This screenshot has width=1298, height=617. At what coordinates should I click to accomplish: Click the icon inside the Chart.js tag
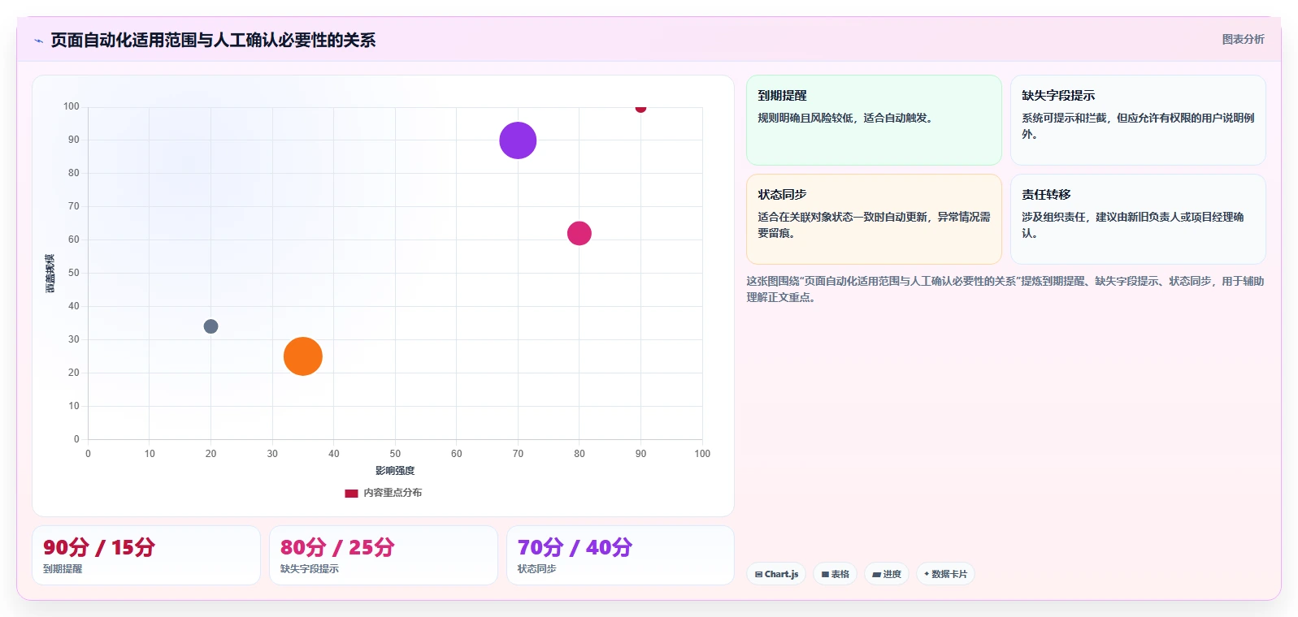pyautogui.click(x=758, y=574)
